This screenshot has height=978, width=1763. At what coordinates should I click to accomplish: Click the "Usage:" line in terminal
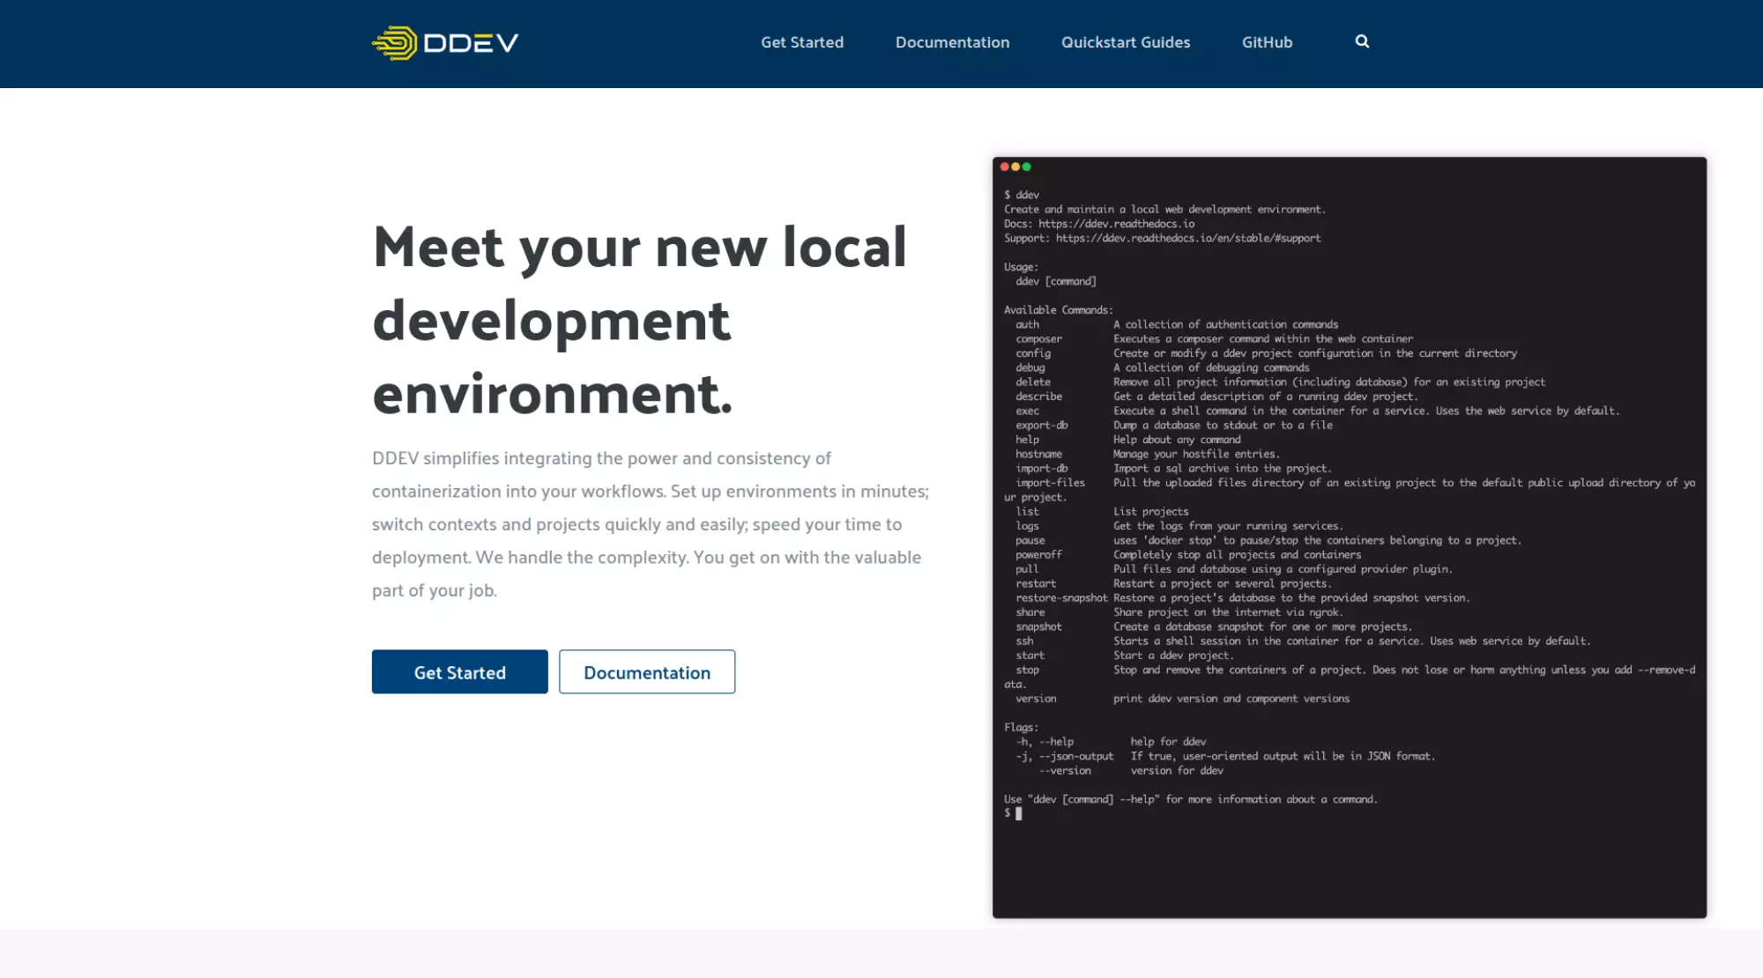tap(1021, 267)
